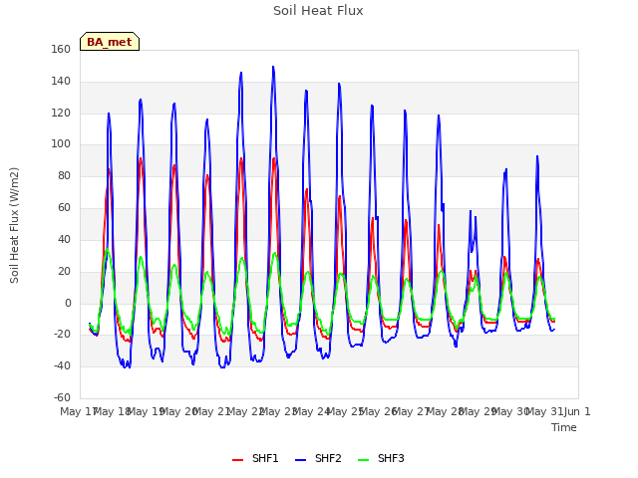Click the 140 y-axis tick label

[61, 81]
